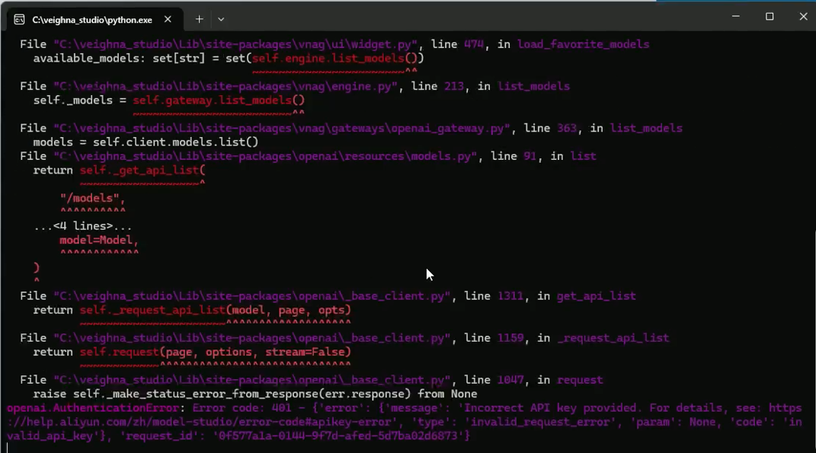This screenshot has height=453, width=816.
Task: Close the terminal window
Action: pyautogui.click(x=802, y=17)
